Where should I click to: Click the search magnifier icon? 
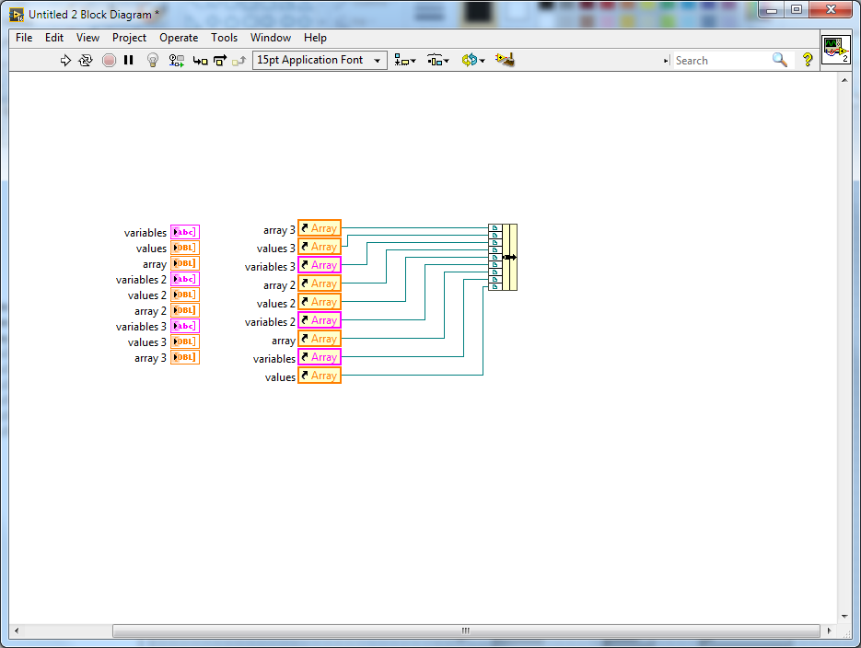(x=780, y=60)
